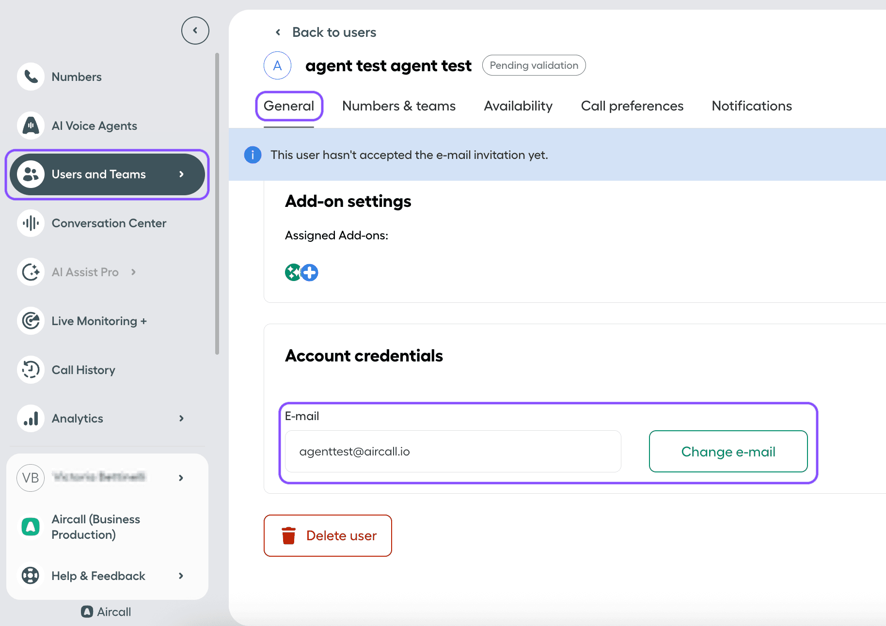Click the Help & Feedback lifebuoy icon
The image size is (886, 626).
(30, 576)
